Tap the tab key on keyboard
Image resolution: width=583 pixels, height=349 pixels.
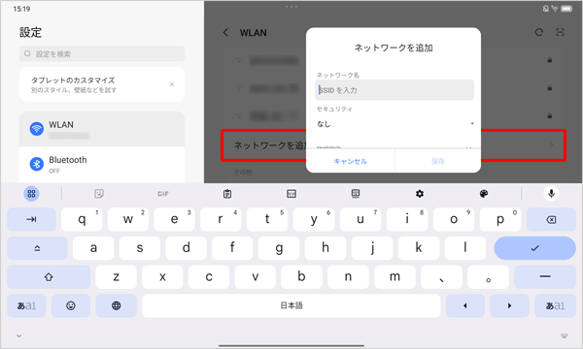click(x=32, y=219)
